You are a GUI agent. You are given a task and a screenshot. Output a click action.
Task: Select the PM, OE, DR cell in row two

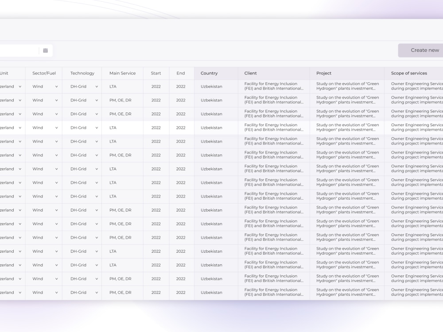coord(120,100)
